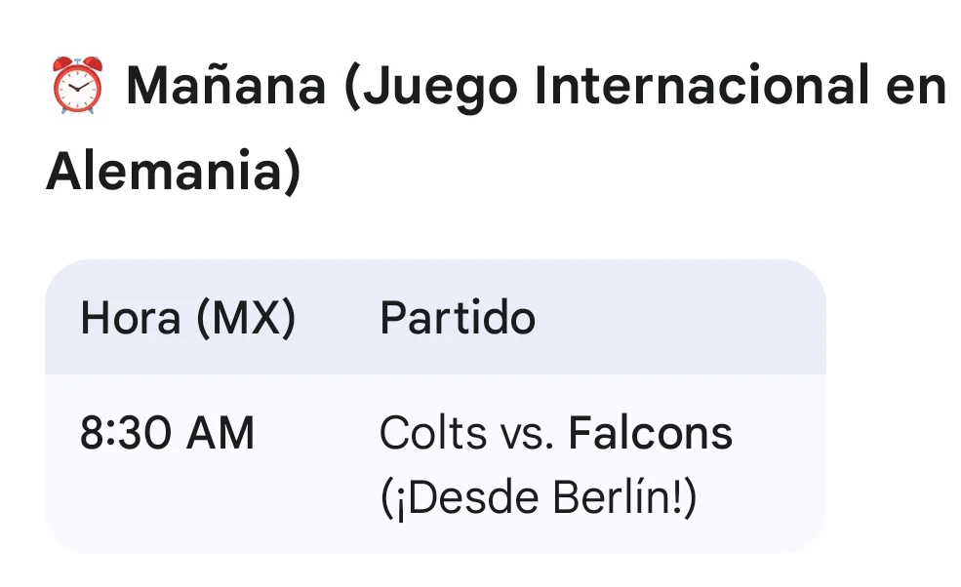This screenshot has height=587, width=961.
Task: Click the "8:30" time digits
Action: click(x=125, y=433)
